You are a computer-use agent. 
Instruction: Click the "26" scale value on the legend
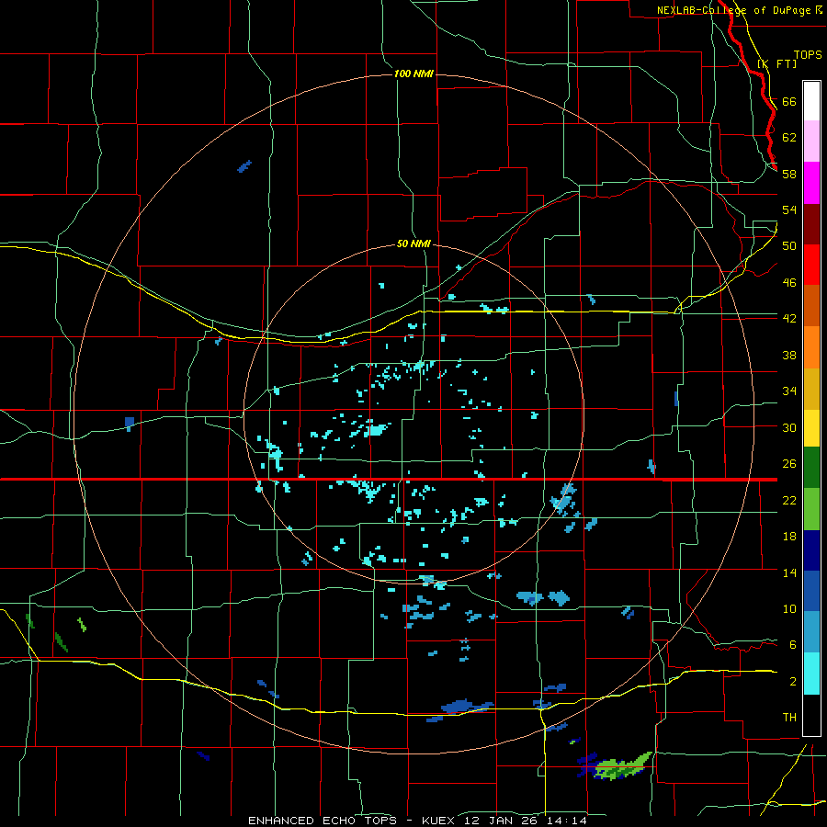point(789,464)
